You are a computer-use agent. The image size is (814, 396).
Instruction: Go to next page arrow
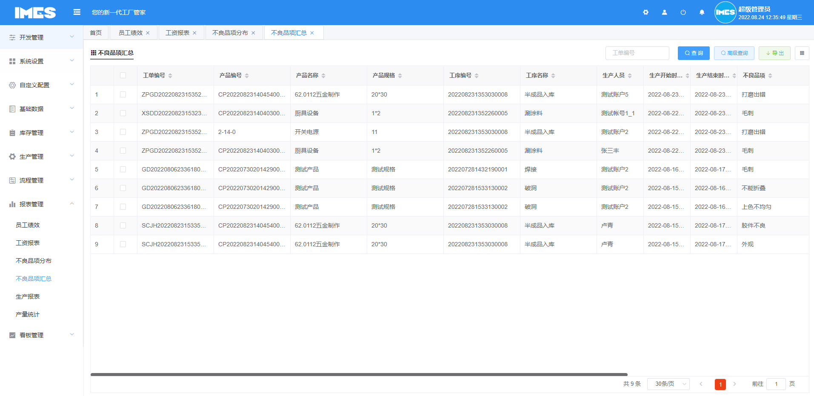[734, 384]
